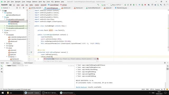
Task: Hide the Project panel with minus icon
Action: tap(26, 8)
